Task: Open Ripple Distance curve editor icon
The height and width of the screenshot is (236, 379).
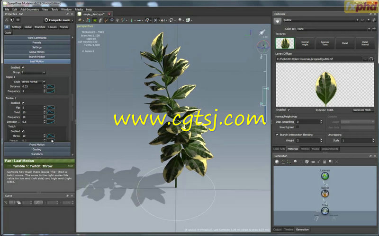Action: (51, 86)
